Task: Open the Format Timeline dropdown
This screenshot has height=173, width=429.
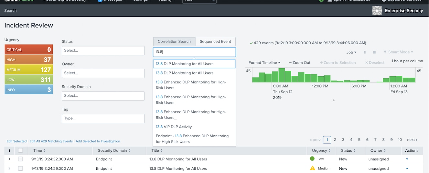Action: click(x=264, y=62)
